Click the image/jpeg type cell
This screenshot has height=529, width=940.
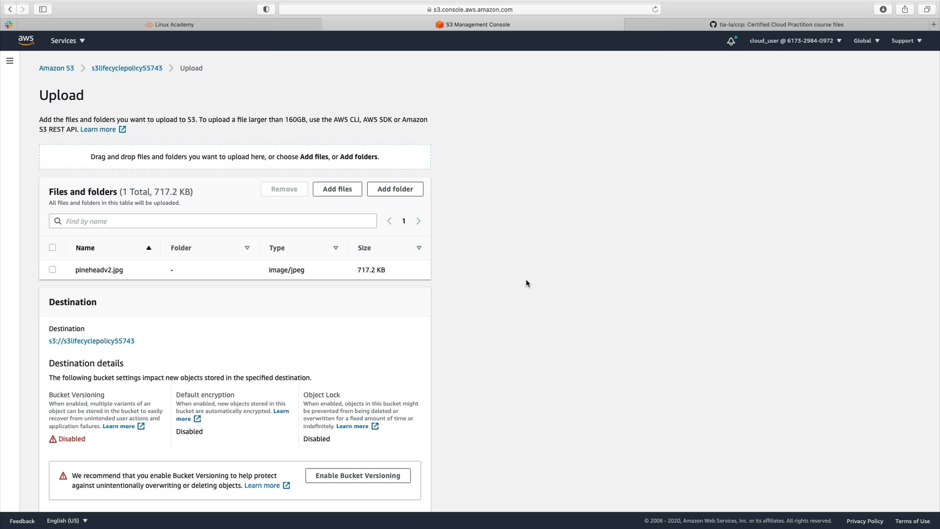tap(287, 270)
